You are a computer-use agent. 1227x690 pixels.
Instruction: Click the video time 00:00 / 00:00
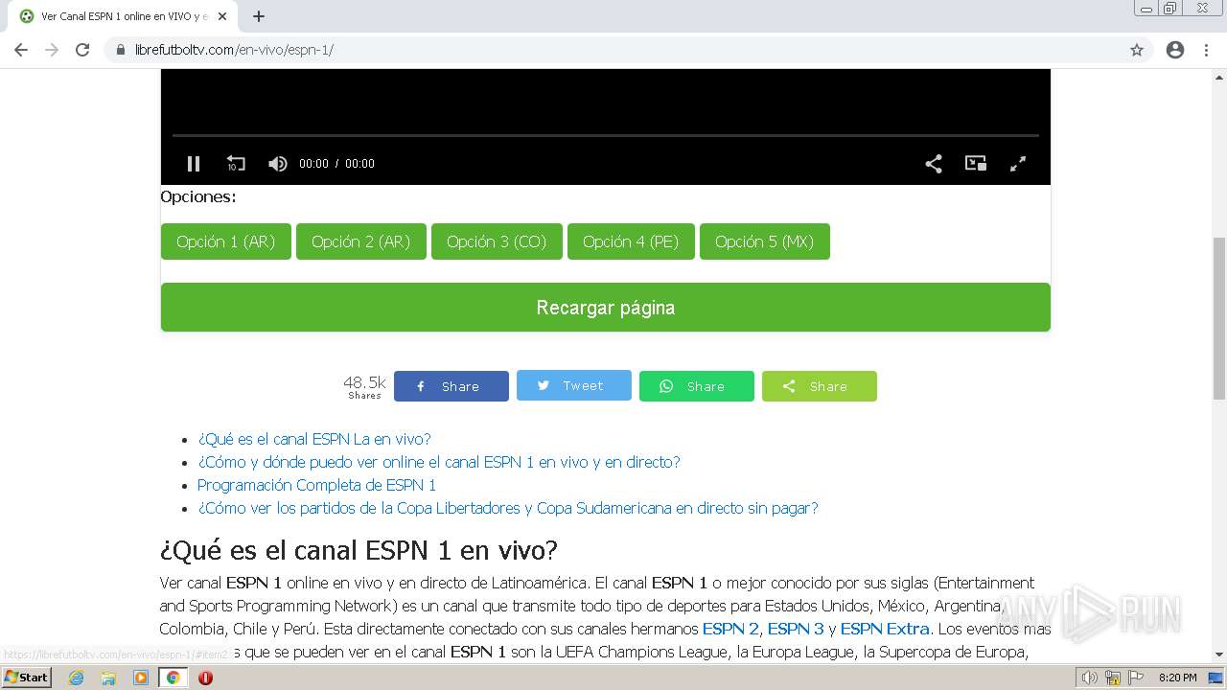(336, 164)
